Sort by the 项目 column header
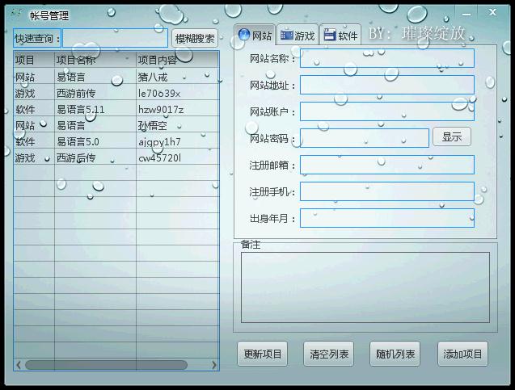 click(x=34, y=60)
